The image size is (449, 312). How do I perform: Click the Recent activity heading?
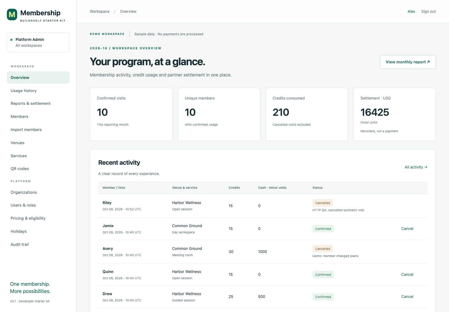(119, 163)
